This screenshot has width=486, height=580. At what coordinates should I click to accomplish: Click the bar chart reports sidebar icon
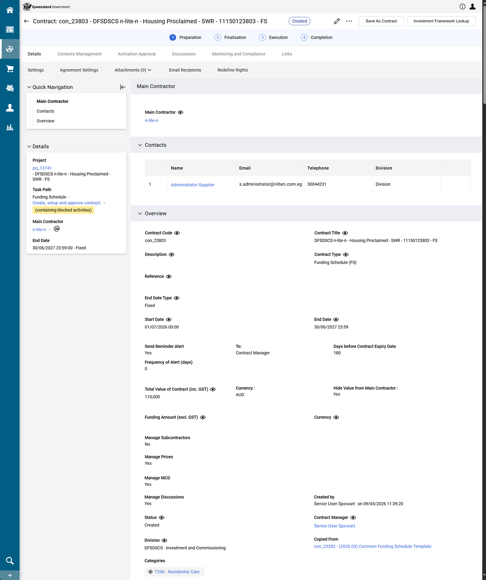[x=10, y=127]
